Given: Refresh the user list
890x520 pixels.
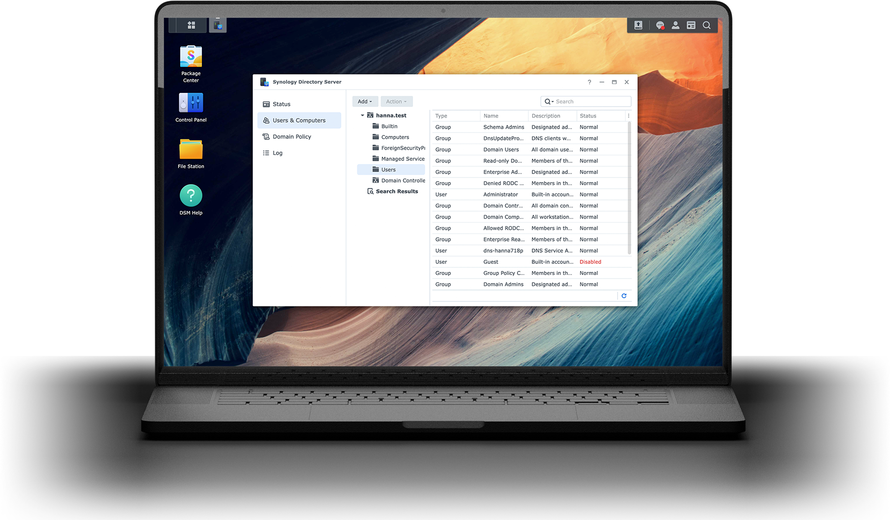Looking at the screenshot, I should 624,296.
